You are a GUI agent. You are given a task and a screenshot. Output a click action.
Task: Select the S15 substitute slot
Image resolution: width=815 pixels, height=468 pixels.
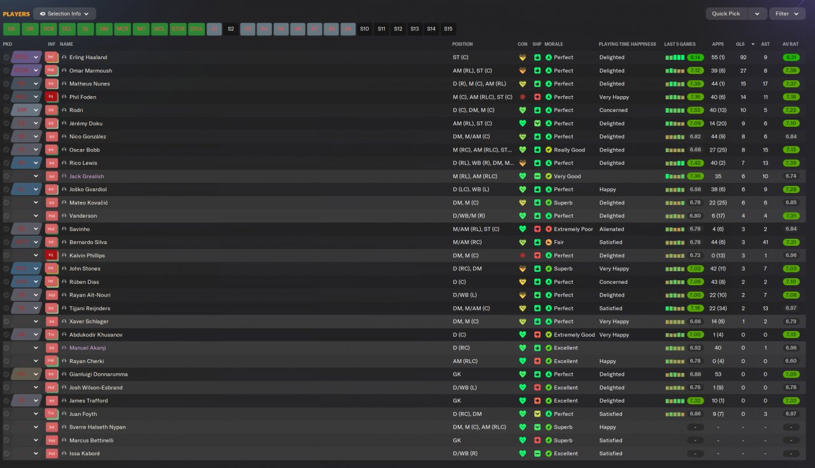coord(448,29)
